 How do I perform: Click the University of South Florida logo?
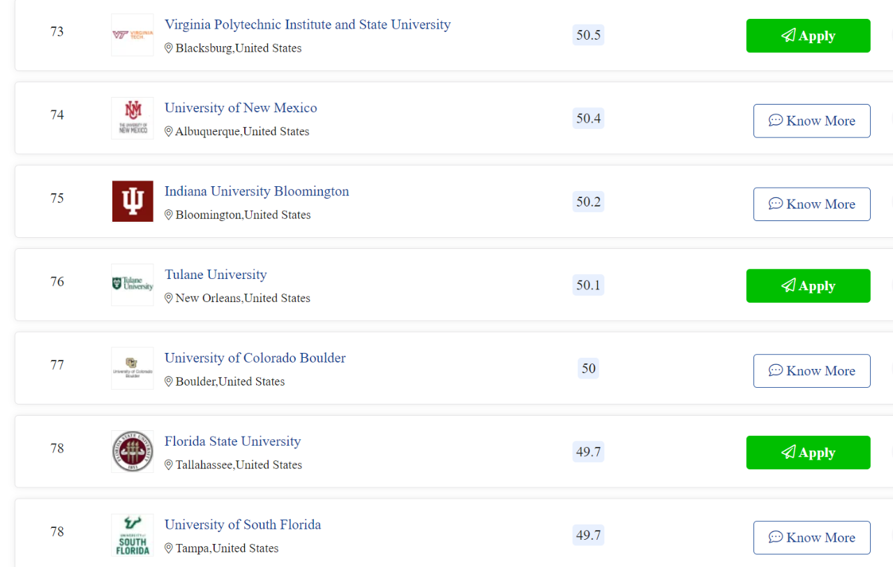point(133,535)
